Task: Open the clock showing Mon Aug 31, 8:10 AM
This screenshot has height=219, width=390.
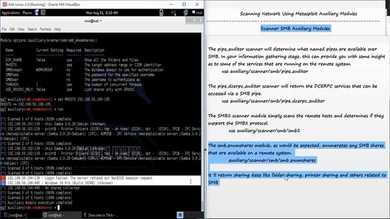Action: click(102, 13)
